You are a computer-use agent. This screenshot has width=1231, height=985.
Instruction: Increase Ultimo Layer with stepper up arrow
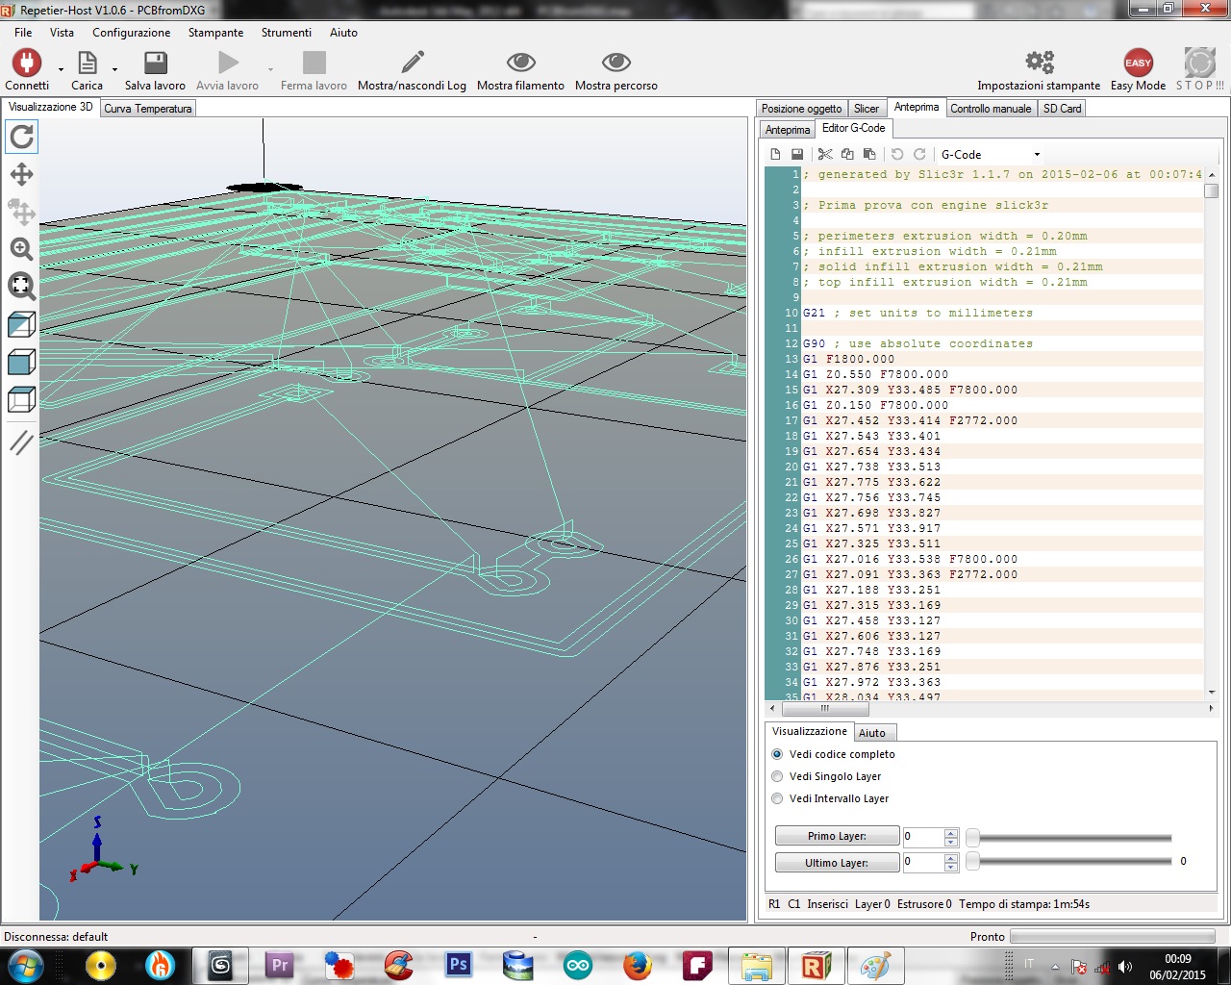[951, 858]
